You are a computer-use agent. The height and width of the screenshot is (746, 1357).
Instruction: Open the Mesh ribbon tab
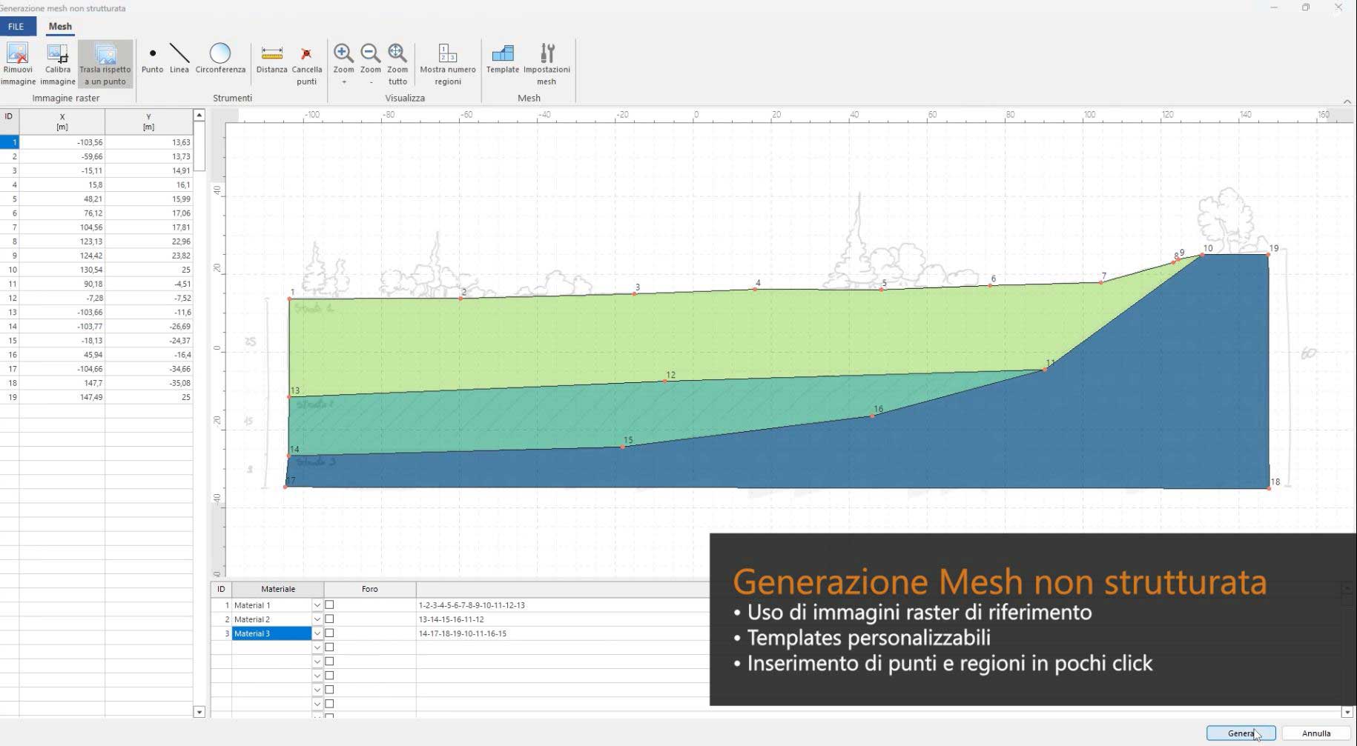tap(59, 26)
